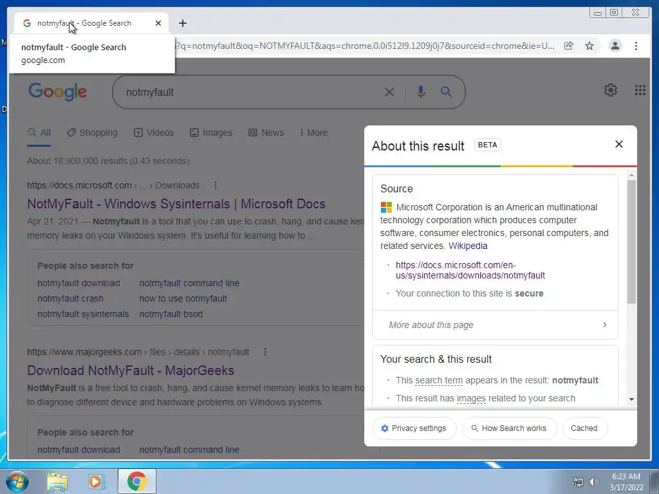Click 'notmyfault download' under Microsoft result
659x494 pixels.
coord(79,283)
